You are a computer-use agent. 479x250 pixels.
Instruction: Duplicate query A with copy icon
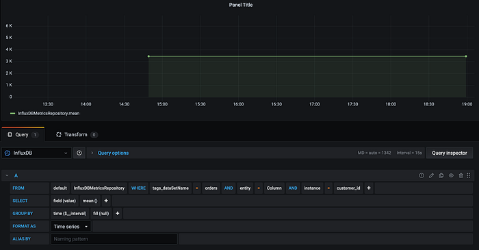[441, 175]
